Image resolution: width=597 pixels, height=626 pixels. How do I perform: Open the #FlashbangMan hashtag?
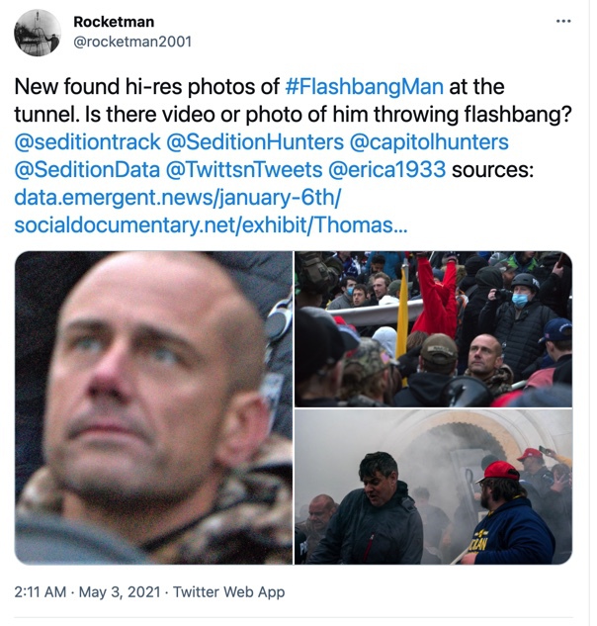pos(365,87)
